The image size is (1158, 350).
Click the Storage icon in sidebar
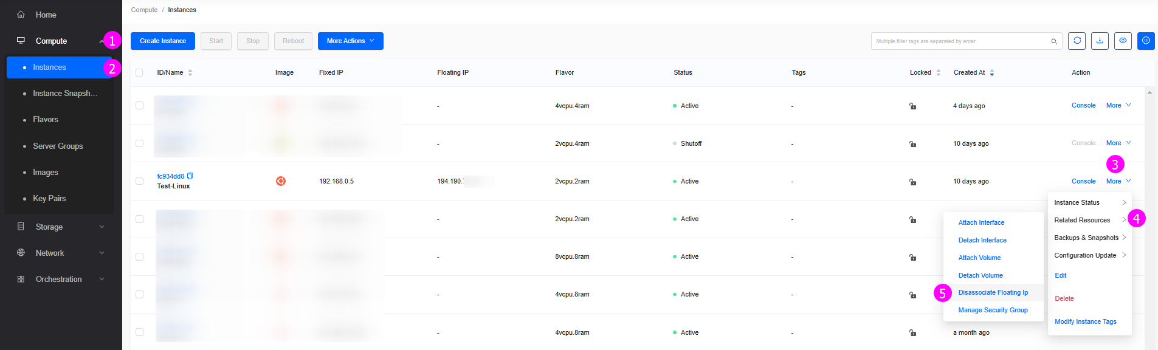tap(21, 227)
